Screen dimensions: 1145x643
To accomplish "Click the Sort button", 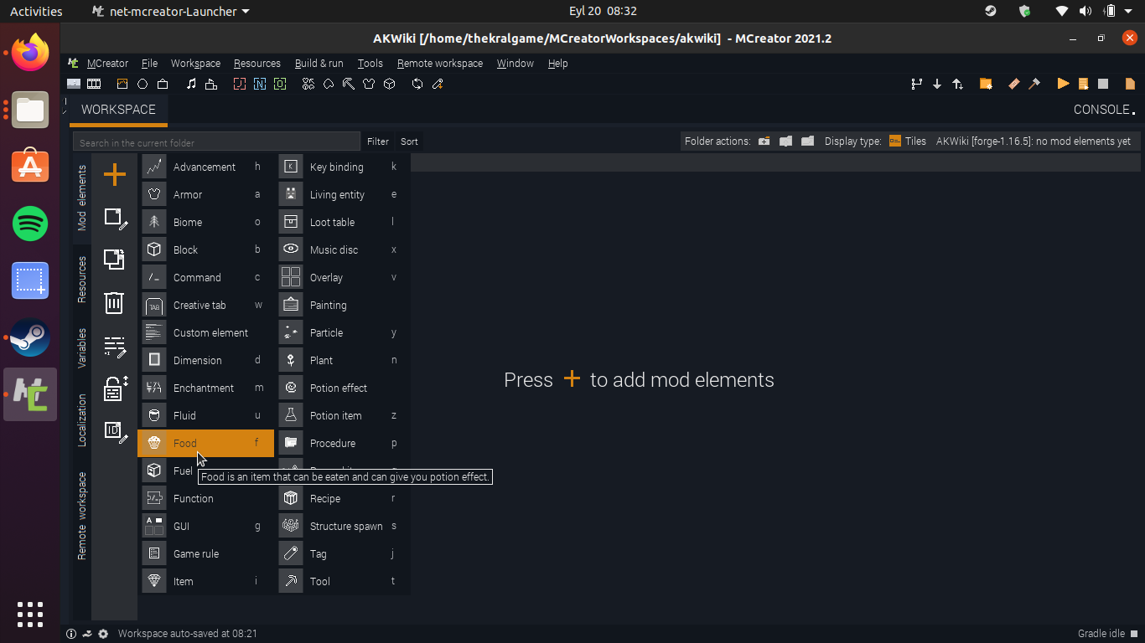I will (x=409, y=141).
